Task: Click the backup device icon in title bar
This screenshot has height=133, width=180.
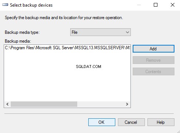Action: (5, 5)
